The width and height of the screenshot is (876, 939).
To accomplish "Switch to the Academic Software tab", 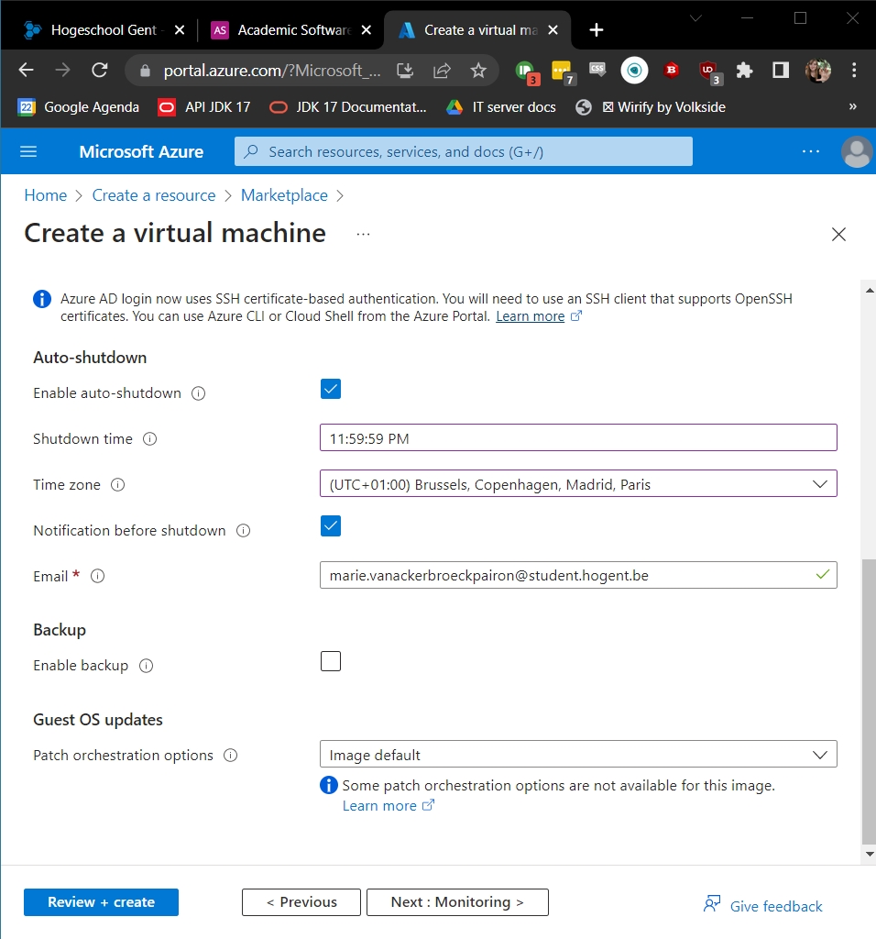I will [x=290, y=30].
